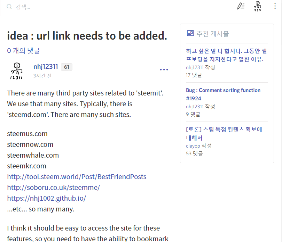Open the nhj1002.github.io link
282x242 pixels.
click(46, 198)
